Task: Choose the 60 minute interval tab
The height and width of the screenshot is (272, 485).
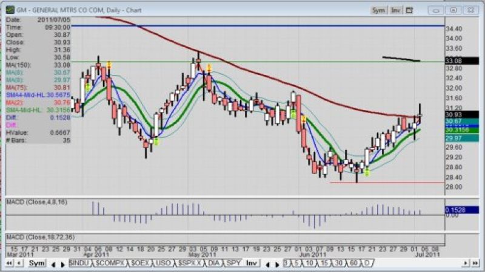Action: pos(354,264)
